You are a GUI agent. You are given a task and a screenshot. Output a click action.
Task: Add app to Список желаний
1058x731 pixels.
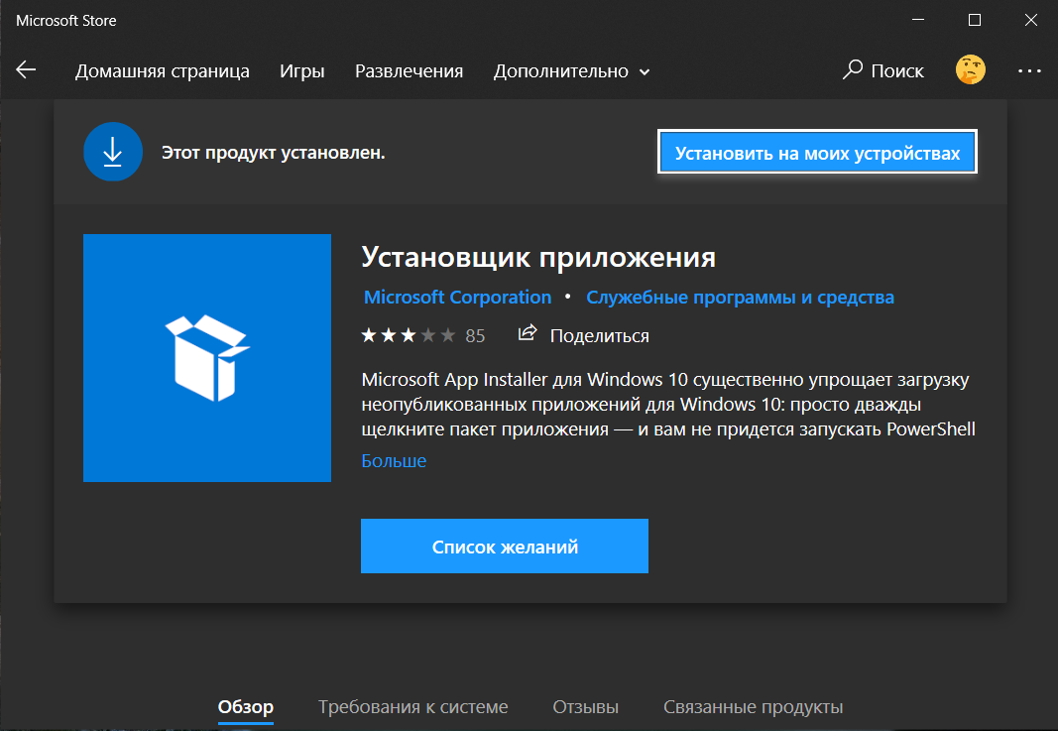point(505,546)
